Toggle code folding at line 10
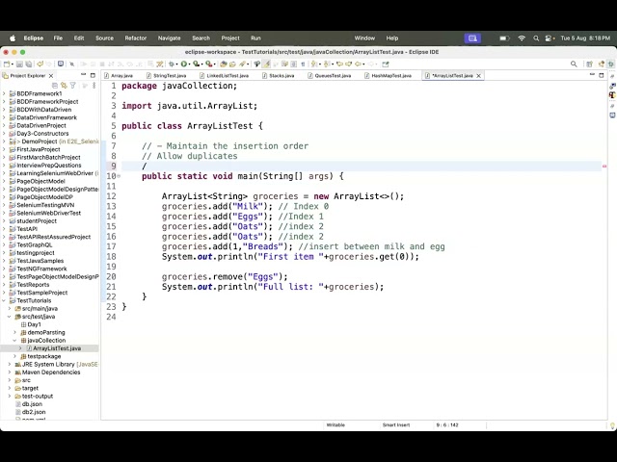 [x=119, y=176]
